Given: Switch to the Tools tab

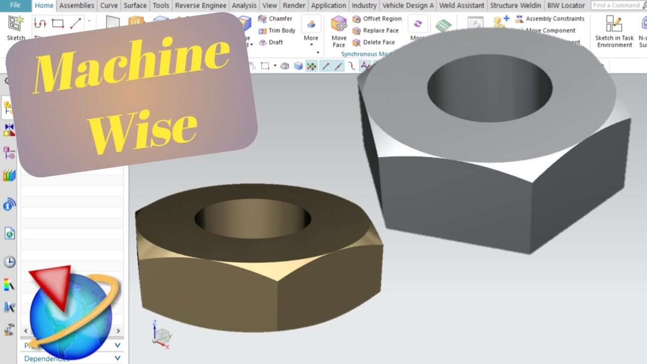Looking at the screenshot, I should pyautogui.click(x=161, y=6).
